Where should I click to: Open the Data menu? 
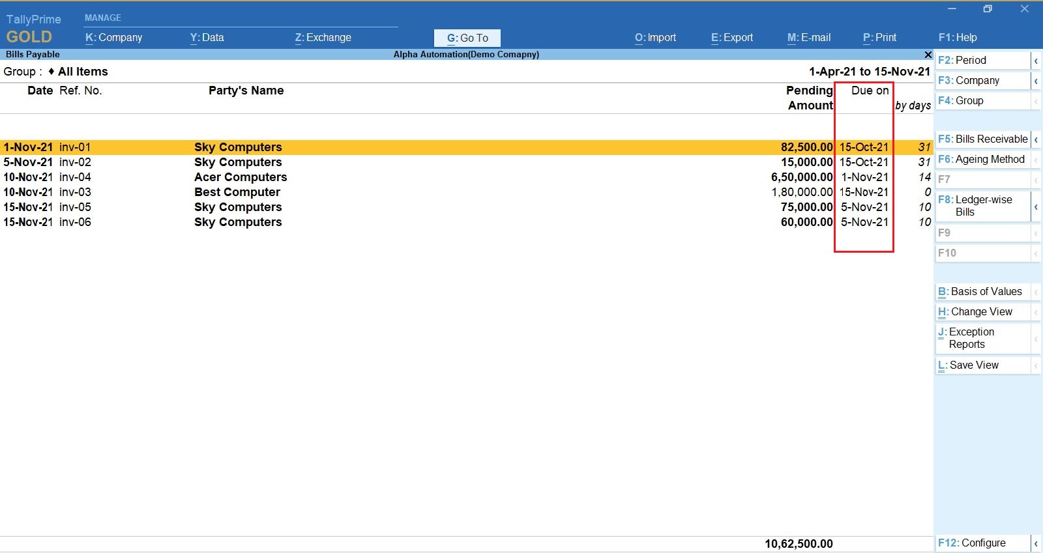tap(207, 38)
